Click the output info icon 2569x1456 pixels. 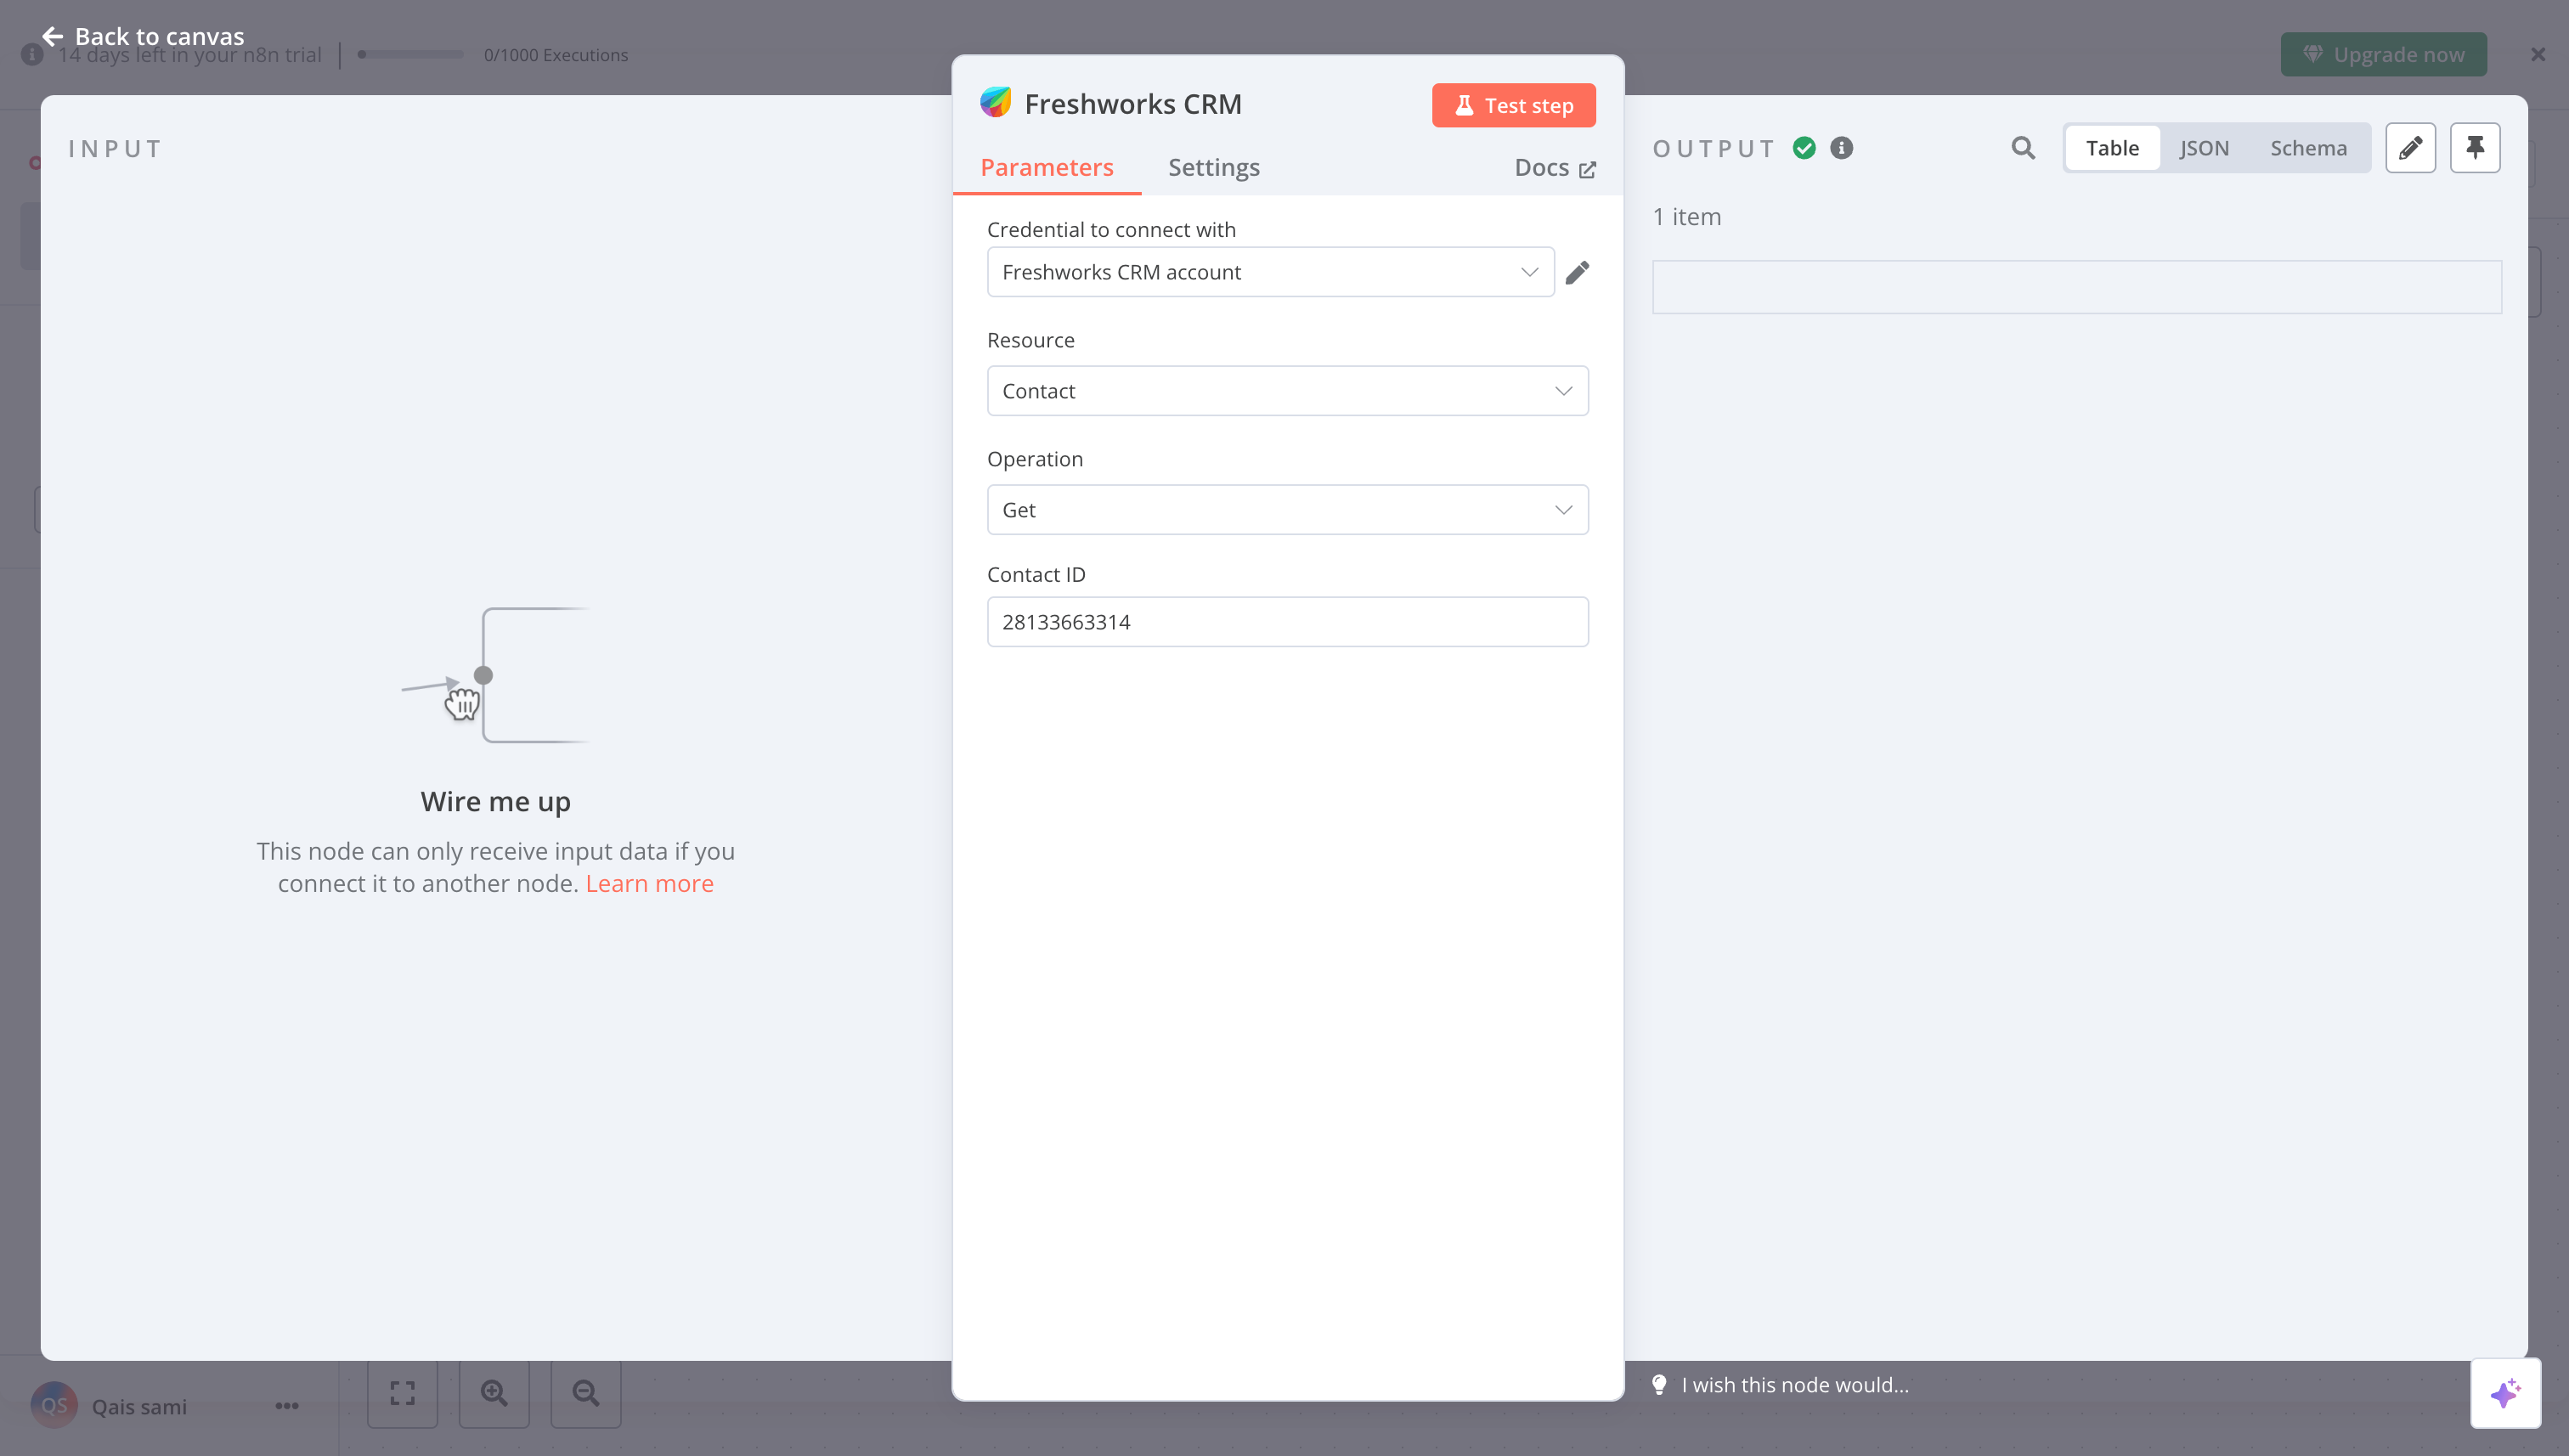(x=1841, y=148)
